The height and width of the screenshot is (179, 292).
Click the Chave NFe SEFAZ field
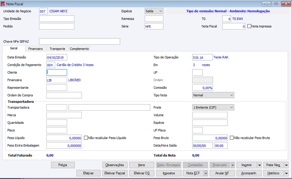click(80, 42)
